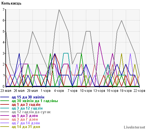Select legend label 'ад 12 гадзін да сутак'

(31, 112)
